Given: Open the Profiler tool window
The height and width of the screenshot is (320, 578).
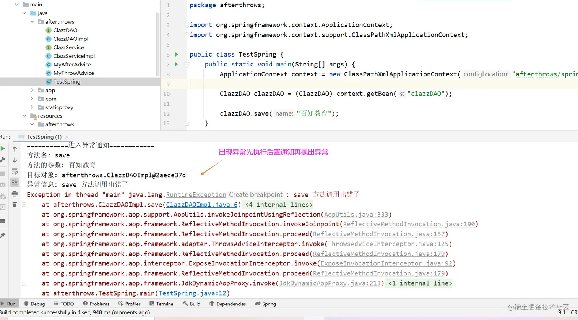Looking at the screenshot, I should 129,304.
